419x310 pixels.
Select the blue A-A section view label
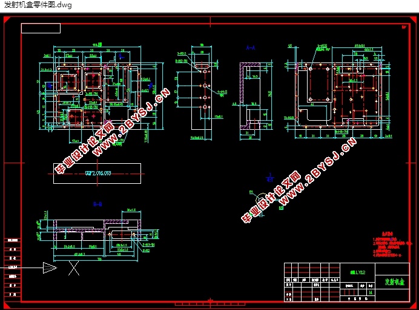point(251,48)
